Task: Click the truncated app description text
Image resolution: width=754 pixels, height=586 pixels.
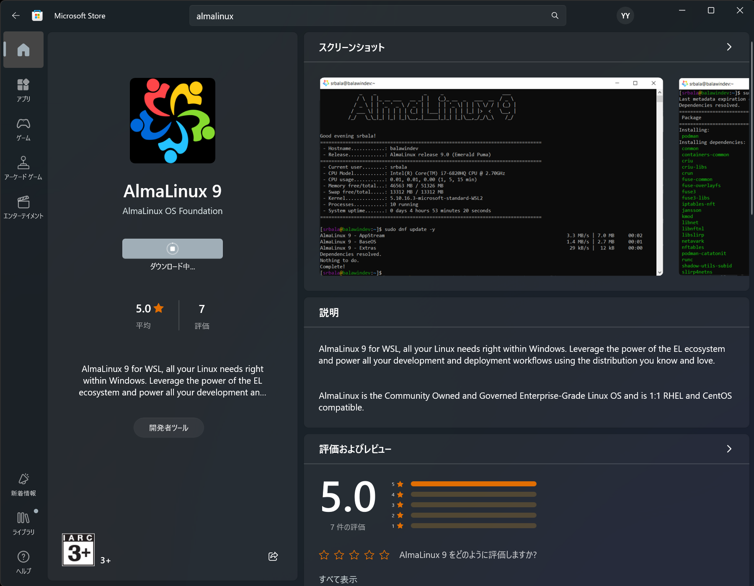Action: pos(173,381)
